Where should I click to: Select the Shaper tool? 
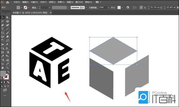click(x=3, y=37)
